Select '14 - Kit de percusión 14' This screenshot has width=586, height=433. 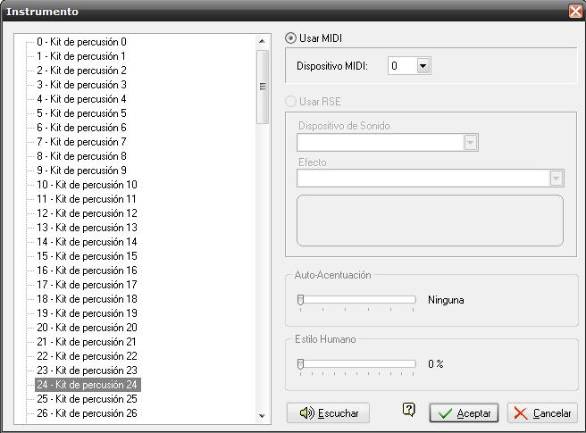[x=87, y=242]
